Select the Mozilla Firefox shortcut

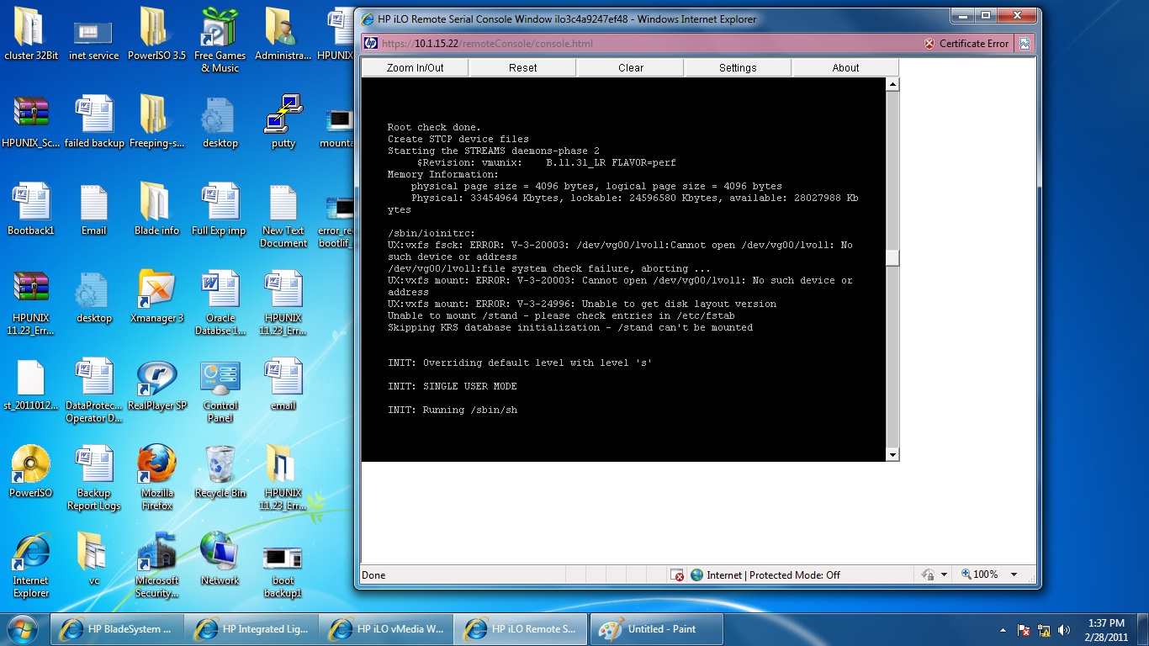156,479
